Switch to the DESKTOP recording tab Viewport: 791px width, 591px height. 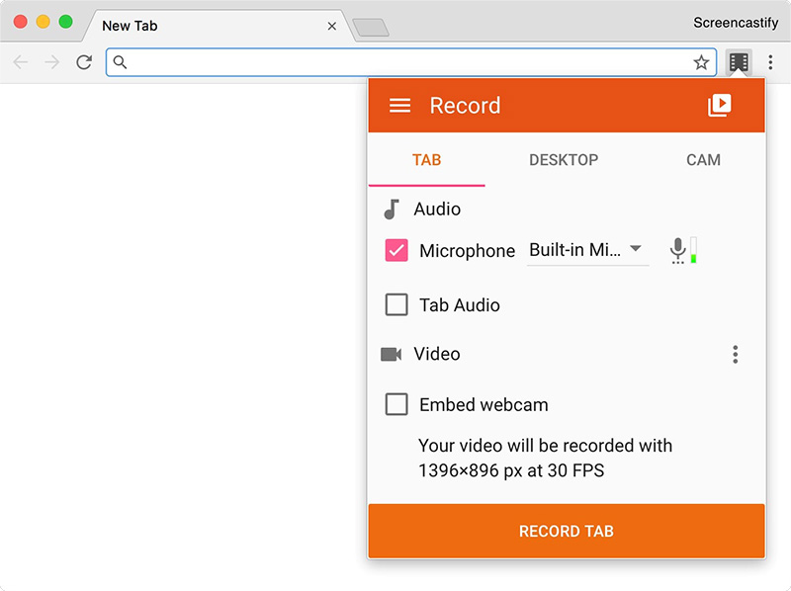(564, 160)
